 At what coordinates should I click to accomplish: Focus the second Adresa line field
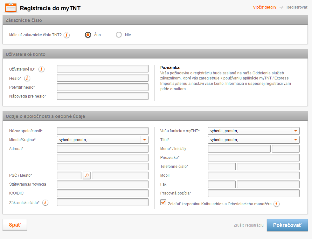(103, 158)
